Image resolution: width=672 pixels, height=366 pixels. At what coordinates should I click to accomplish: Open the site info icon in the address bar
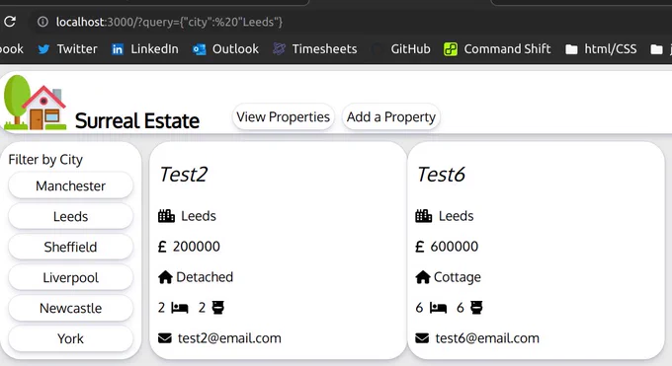click(x=42, y=22)
